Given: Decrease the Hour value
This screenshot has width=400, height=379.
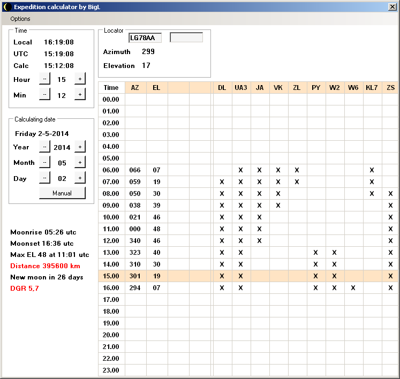Looking at the screenshot, I should coord(44,79).
